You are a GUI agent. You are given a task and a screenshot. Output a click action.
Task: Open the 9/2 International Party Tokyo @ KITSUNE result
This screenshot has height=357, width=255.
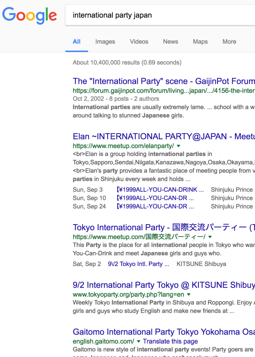click(x=164, y=285)
